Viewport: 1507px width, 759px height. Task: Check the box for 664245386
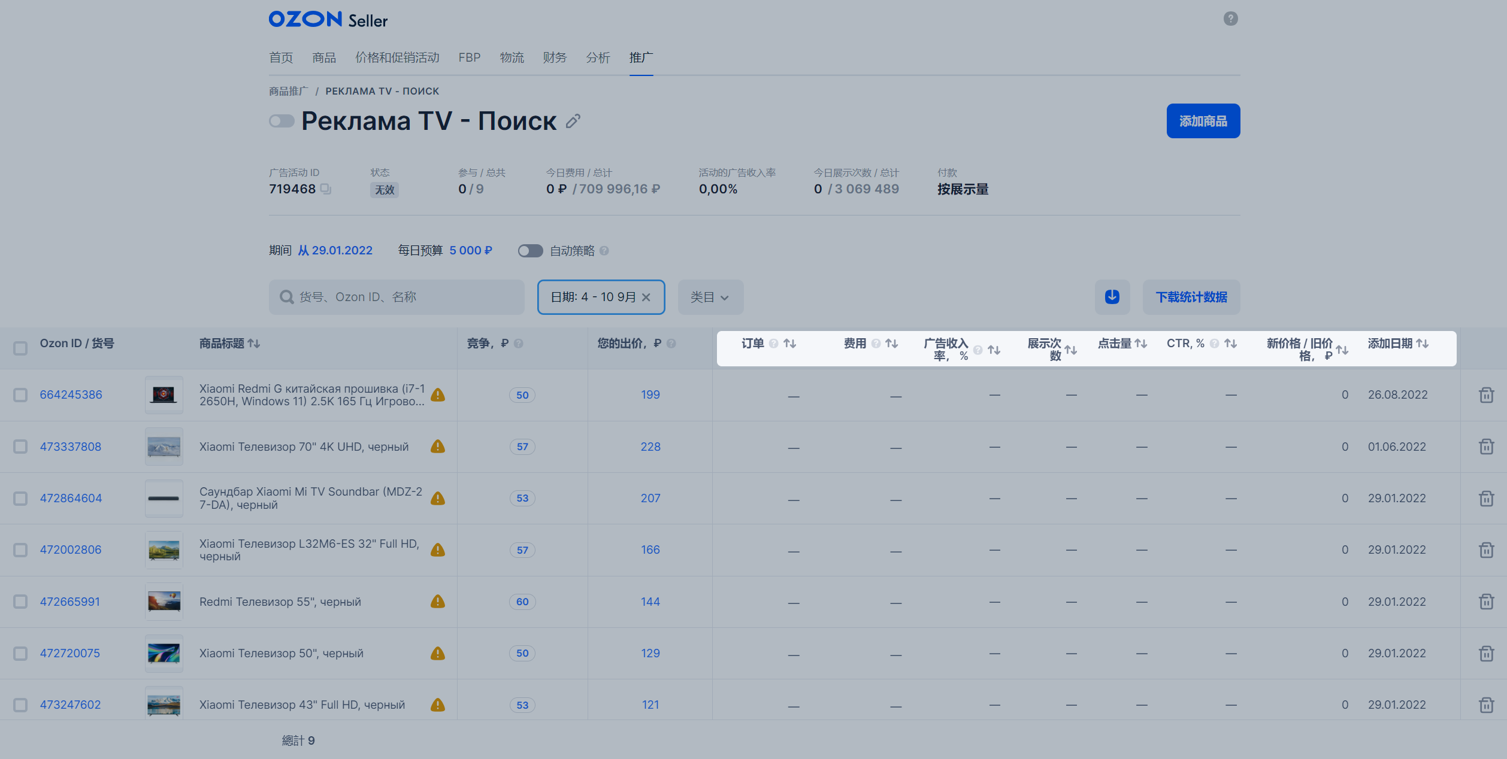pyautogui.click(x=20, y=395)
